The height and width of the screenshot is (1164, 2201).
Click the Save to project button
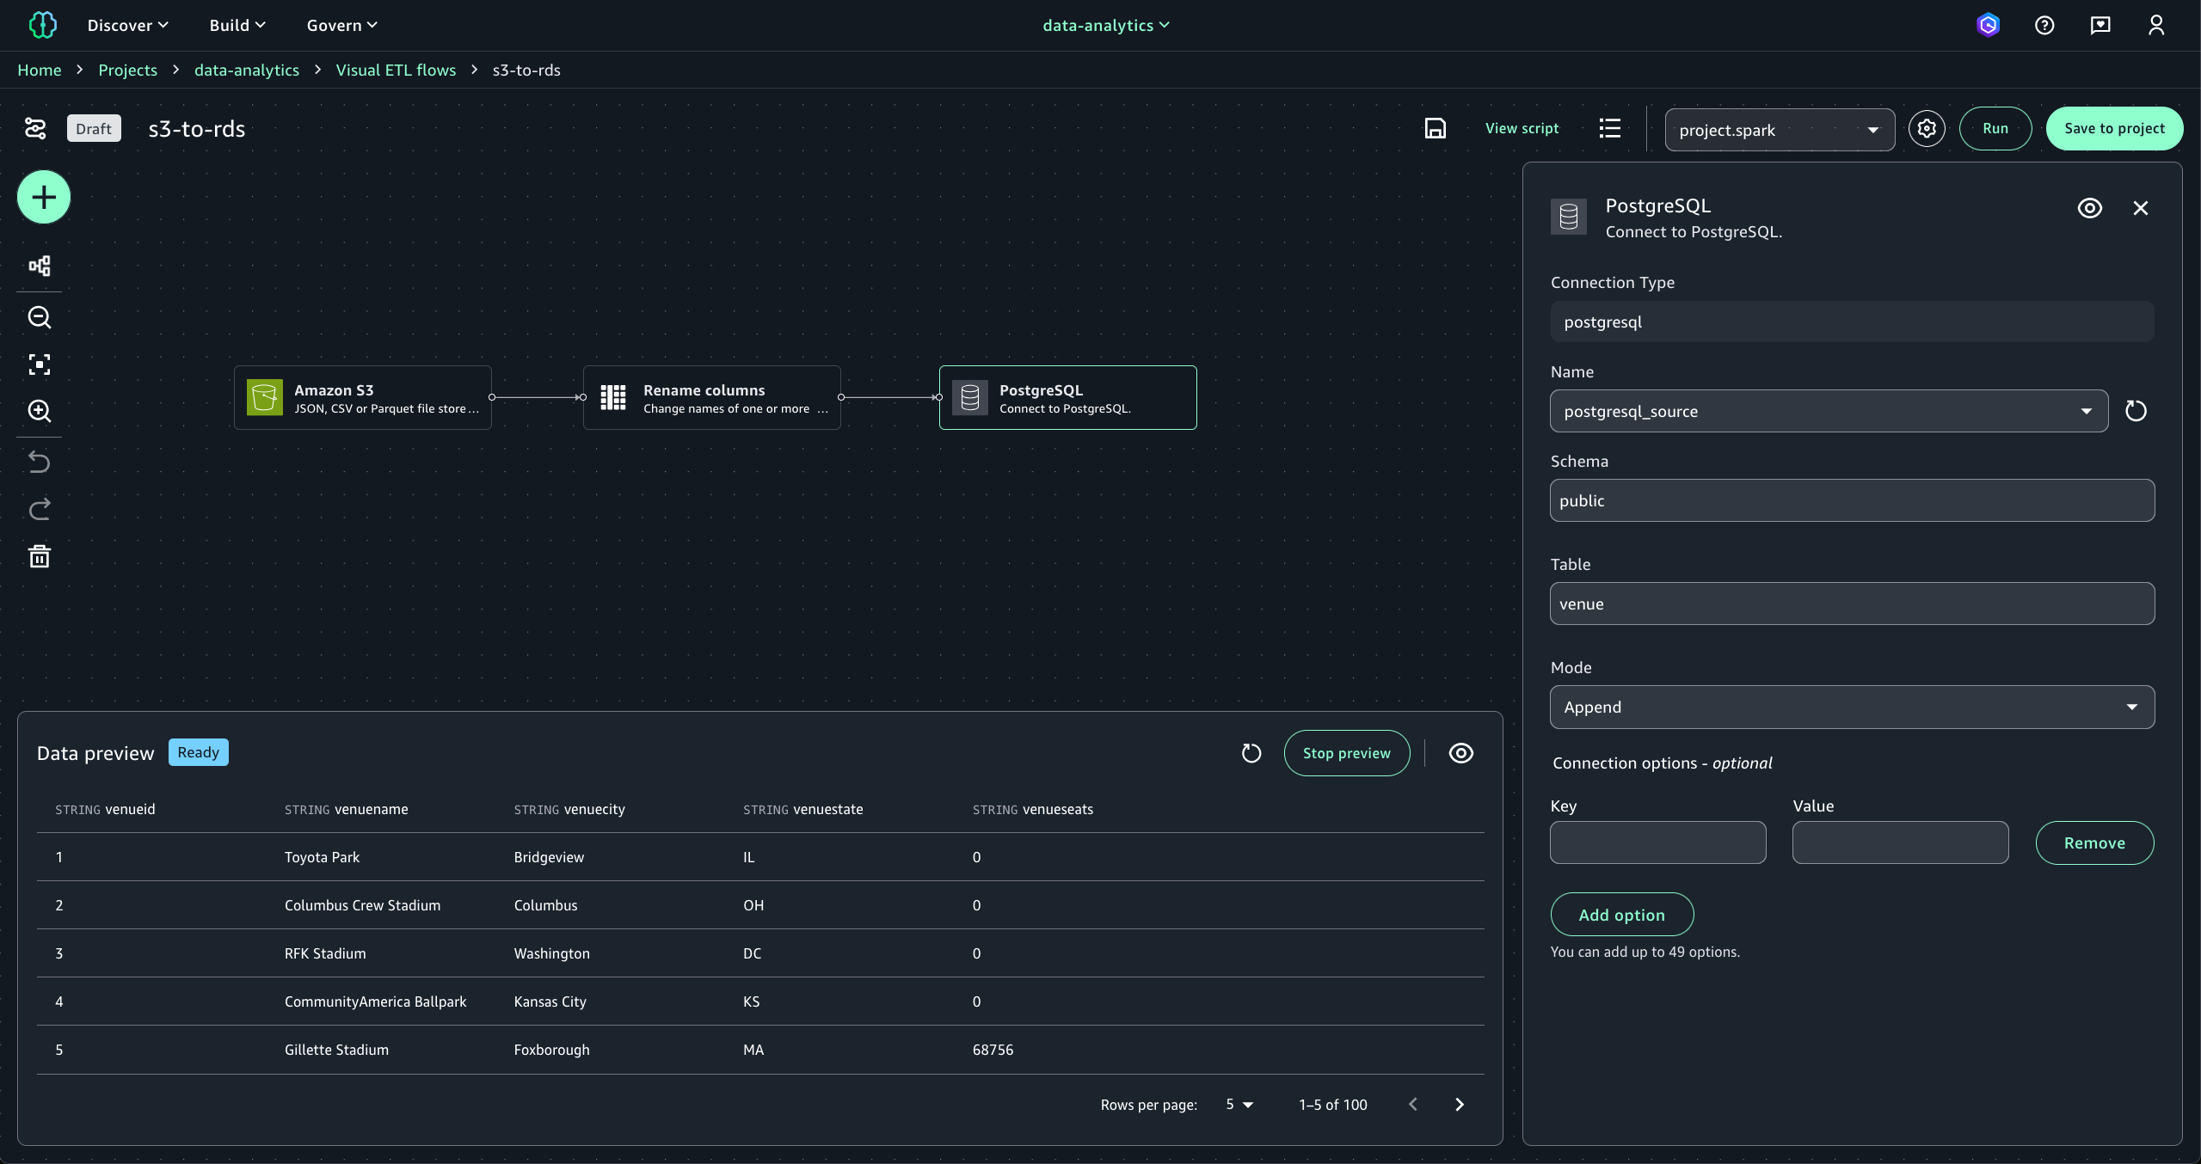point(2113,129)
